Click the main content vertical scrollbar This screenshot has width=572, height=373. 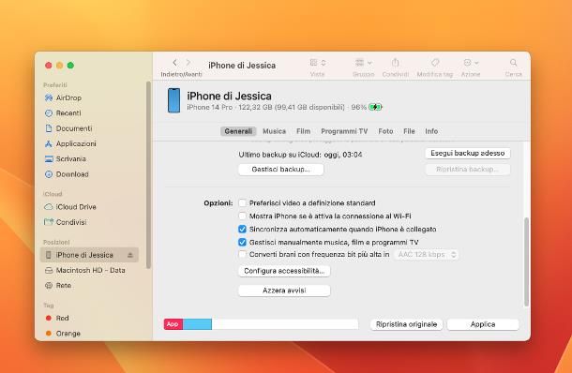tap(526, 261)
